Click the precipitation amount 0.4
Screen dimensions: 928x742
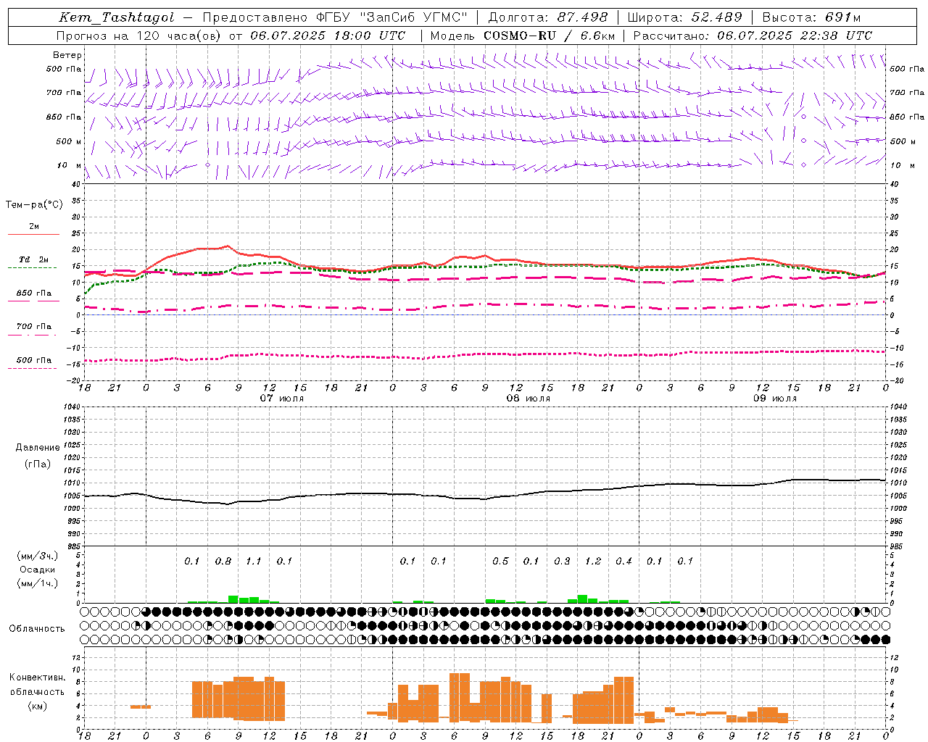click(623, 561)
